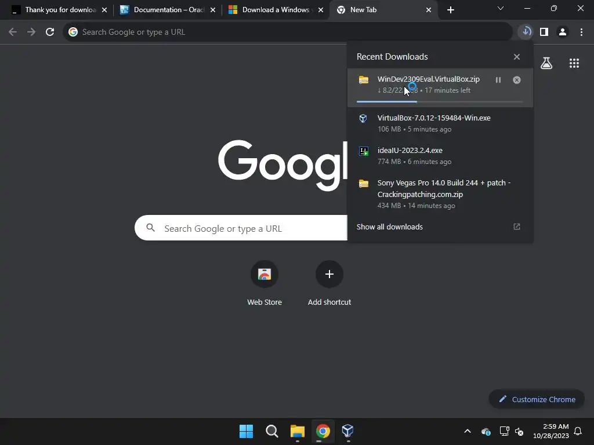This screenshot has width=594, height=445.
Task: Click the Sony Vegas zip folder icon
Action: pyautogui.click(x=364, y=184)
